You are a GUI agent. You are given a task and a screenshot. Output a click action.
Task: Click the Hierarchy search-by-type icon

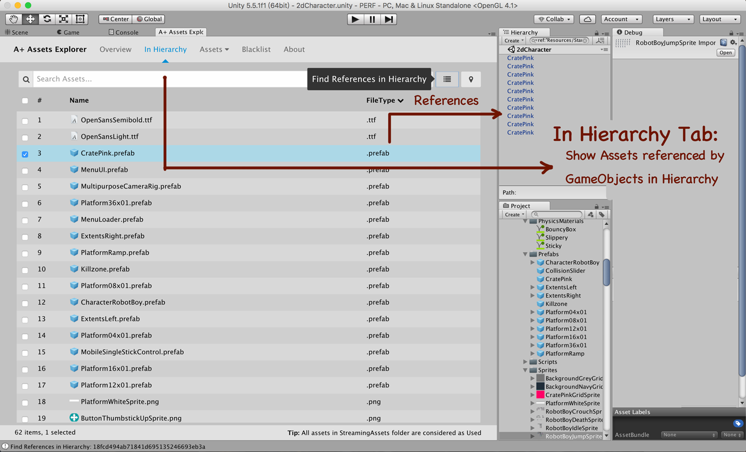(601, 40)
